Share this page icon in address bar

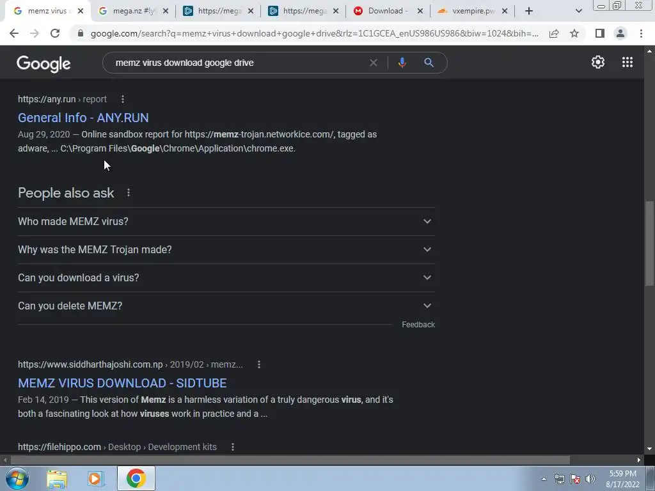coord(554,33)
